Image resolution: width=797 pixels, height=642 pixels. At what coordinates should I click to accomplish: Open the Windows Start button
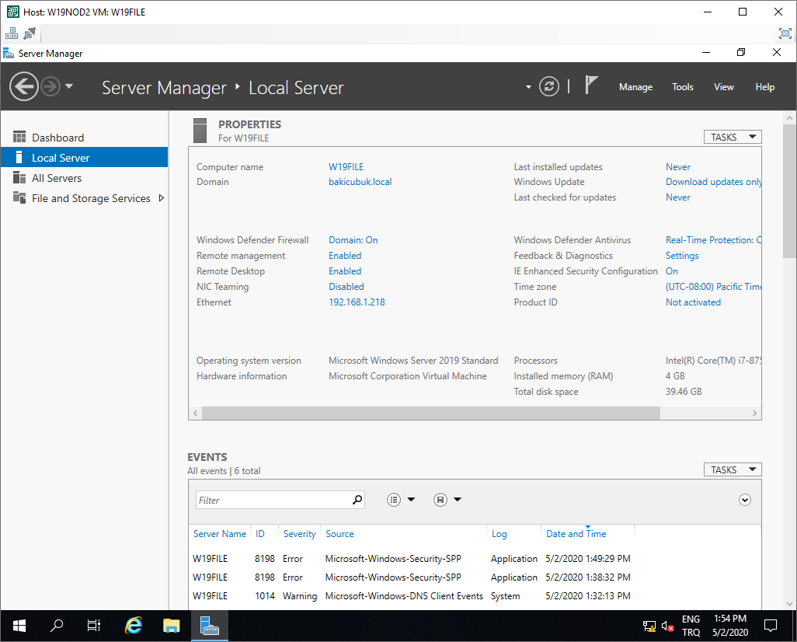click(19, 626)
